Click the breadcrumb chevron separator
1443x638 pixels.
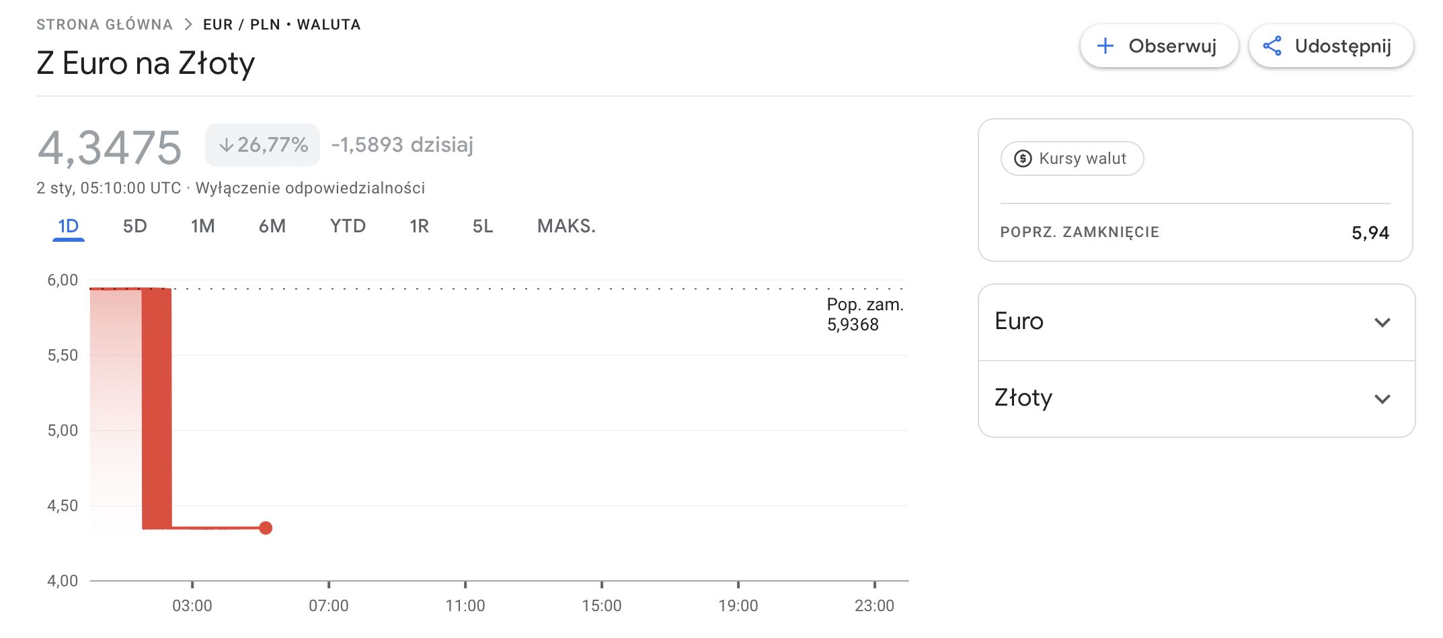tap(188, 25)
